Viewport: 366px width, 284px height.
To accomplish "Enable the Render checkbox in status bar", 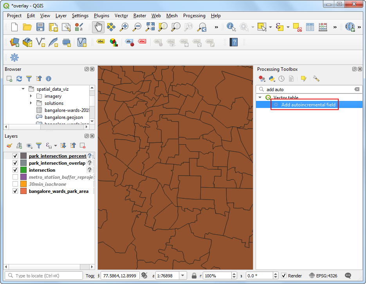I will coord(285,275).
